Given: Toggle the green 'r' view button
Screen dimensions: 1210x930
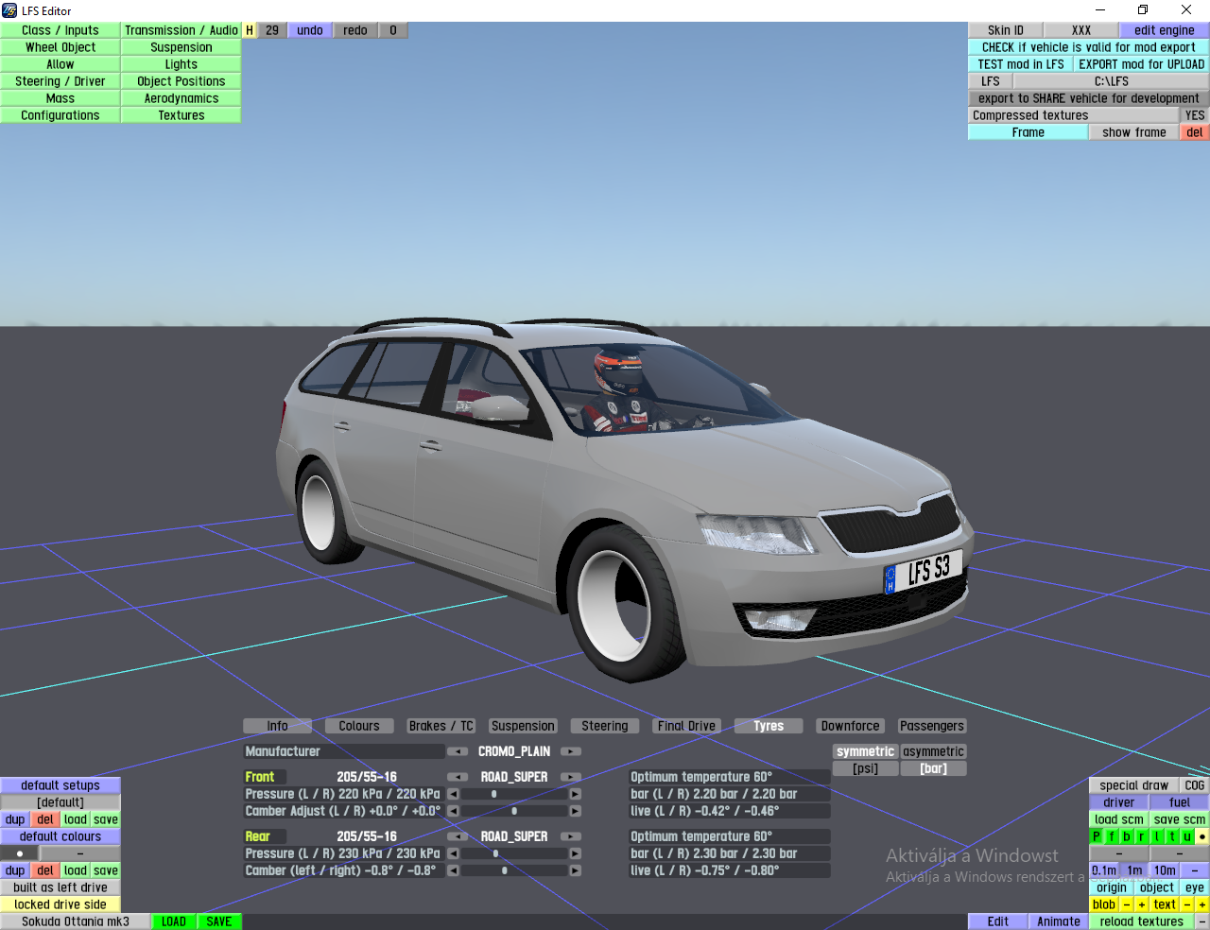Looking at the screenshot, I should coord(1142,836).
